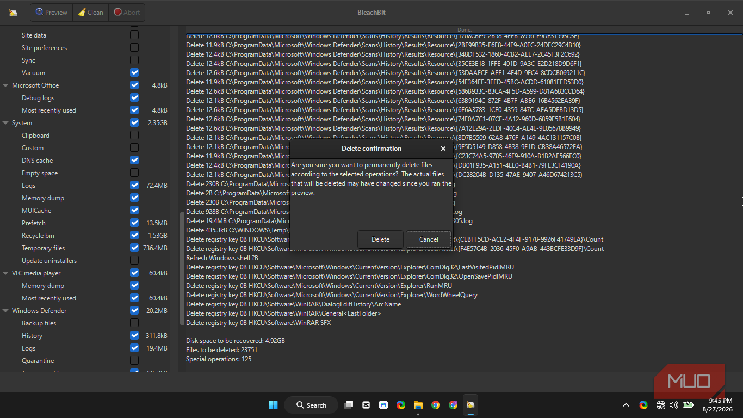Confirm with the Delete button

[381, 239]
